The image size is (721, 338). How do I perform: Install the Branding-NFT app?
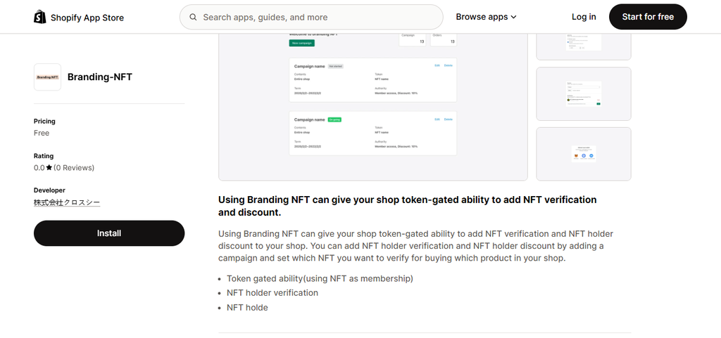109,233
